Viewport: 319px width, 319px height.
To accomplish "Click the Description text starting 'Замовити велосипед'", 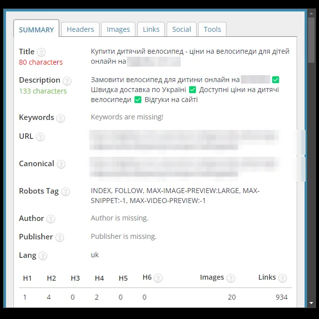I will tap(185, 90).
